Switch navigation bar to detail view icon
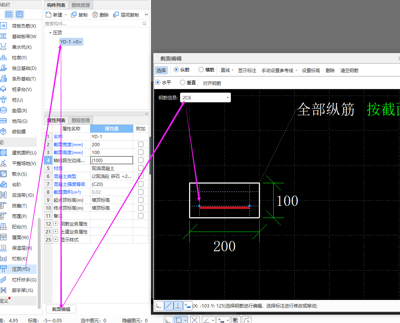Viewport: 400px width, 323px height. 20,14
